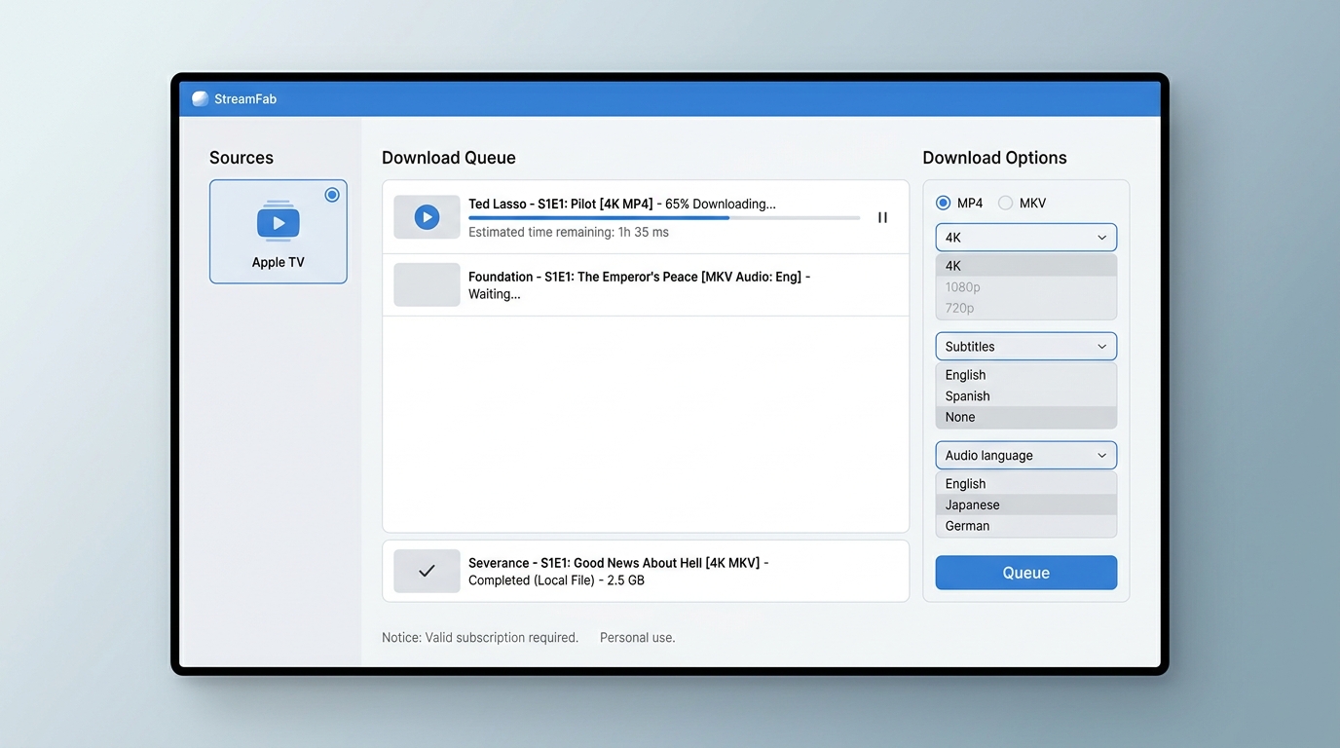Choose English in the Audio language list
The image size is (1340, 748).
click(x=1026, y=484)
